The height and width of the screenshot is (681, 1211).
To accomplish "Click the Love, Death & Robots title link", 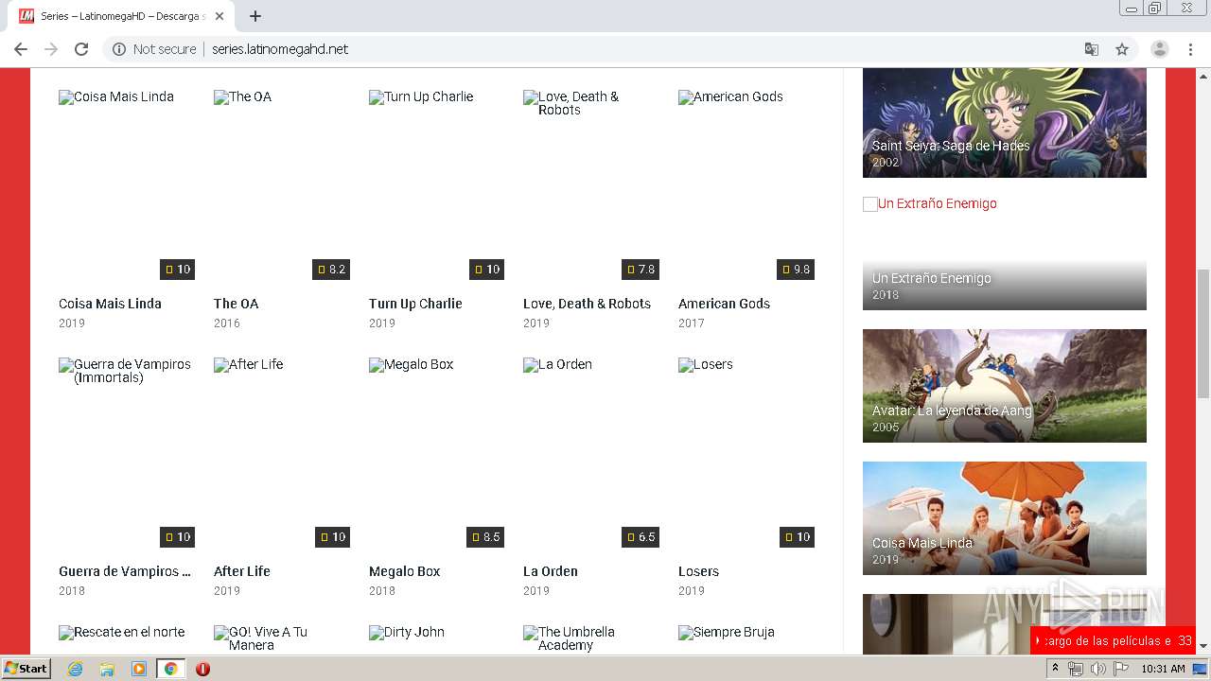I will (587, 304).
